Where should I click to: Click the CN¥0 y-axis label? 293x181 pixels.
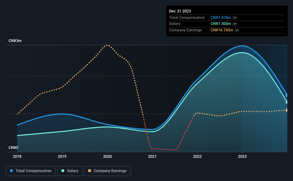pyautogui.click(x=14, y=148)
